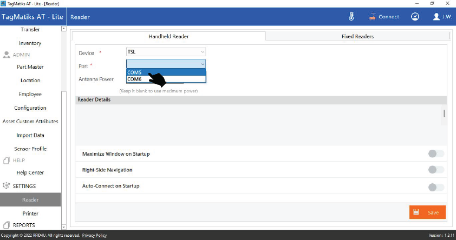This screenshot has width=456, height=240.
Task: Switch to the Fixed Readers tab
Action: (357, 36)
